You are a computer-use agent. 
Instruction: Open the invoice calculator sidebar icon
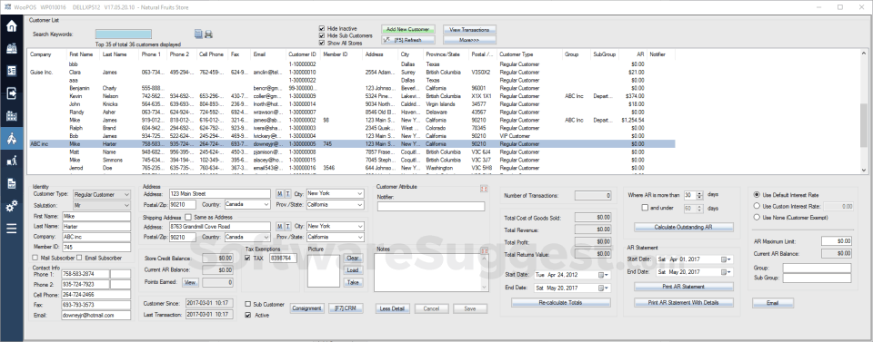[x=11, y=71]
